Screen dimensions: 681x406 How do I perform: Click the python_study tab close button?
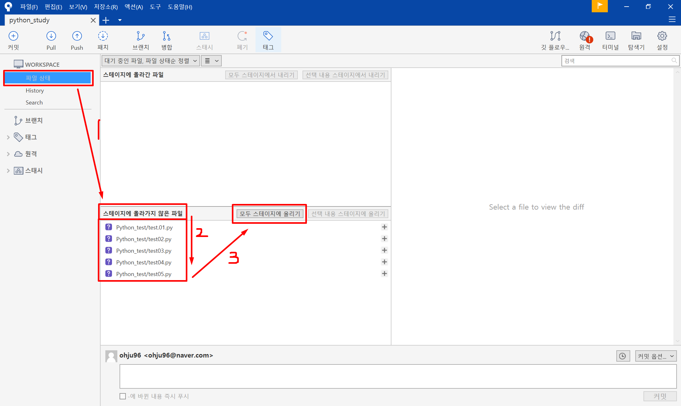(93, 20)
